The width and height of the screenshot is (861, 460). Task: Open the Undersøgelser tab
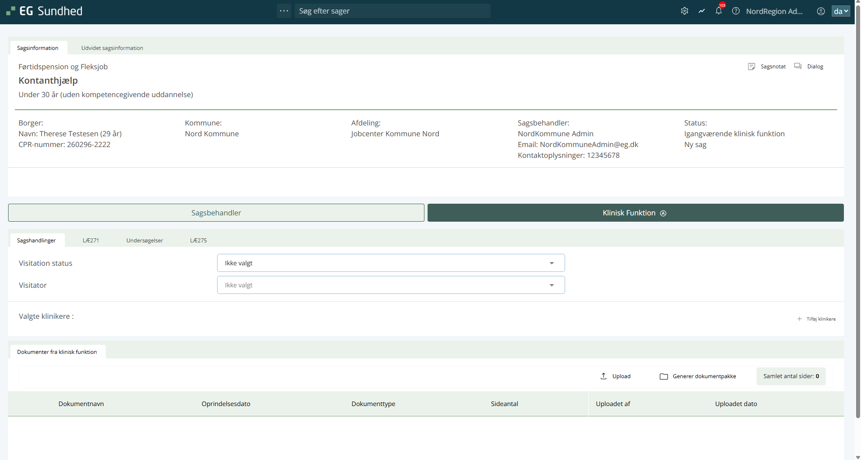pyautogui.click(x=144, y=241)
